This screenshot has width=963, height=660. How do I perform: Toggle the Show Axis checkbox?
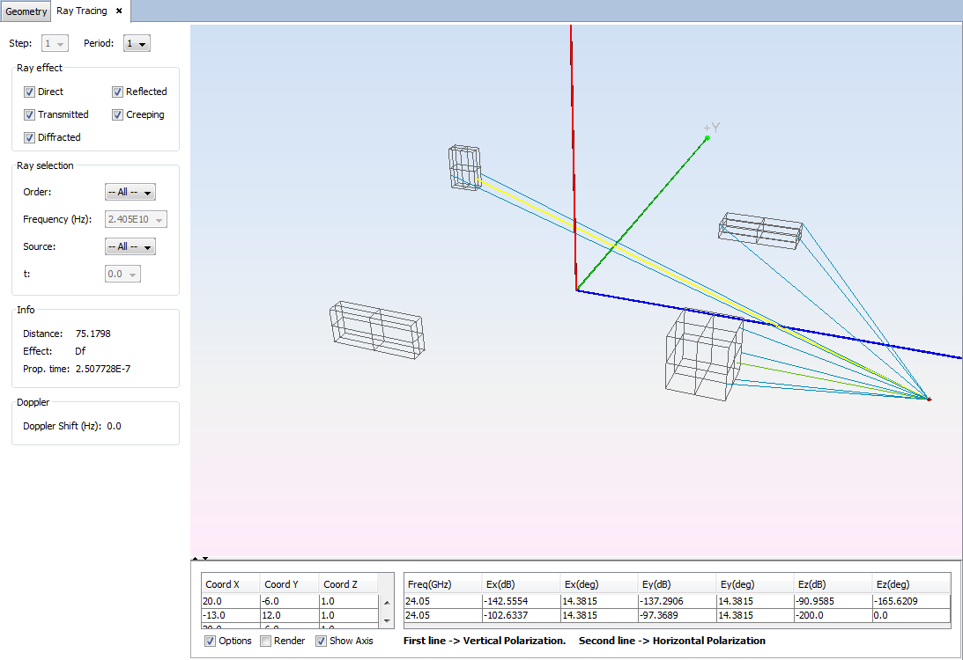(322, 641)
